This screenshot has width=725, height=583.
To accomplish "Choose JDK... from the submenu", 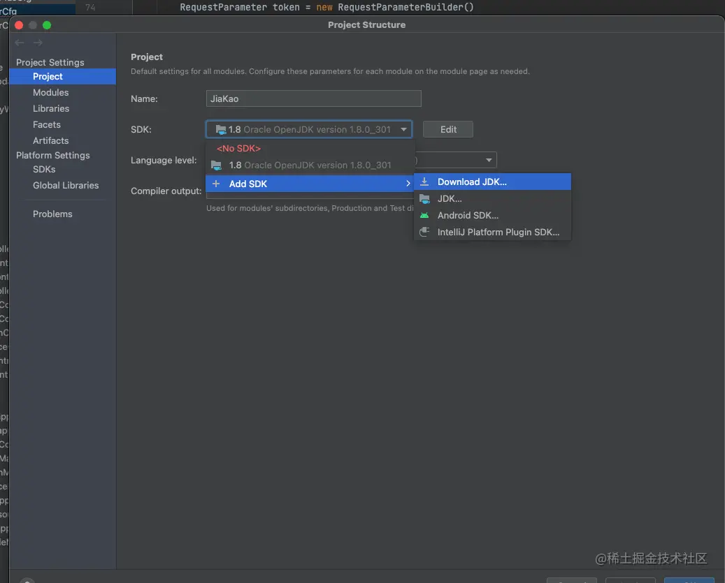I will pyautogui.click(x=492, y=198).
